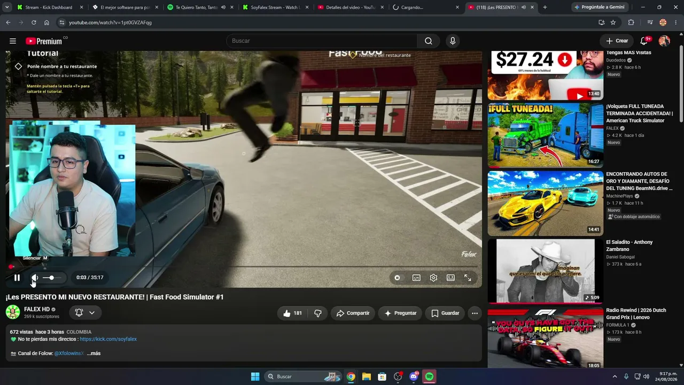Viewport: 684px width, 385px height.
Task: Switch the player to theater mode
Action: tap(450, 278)
